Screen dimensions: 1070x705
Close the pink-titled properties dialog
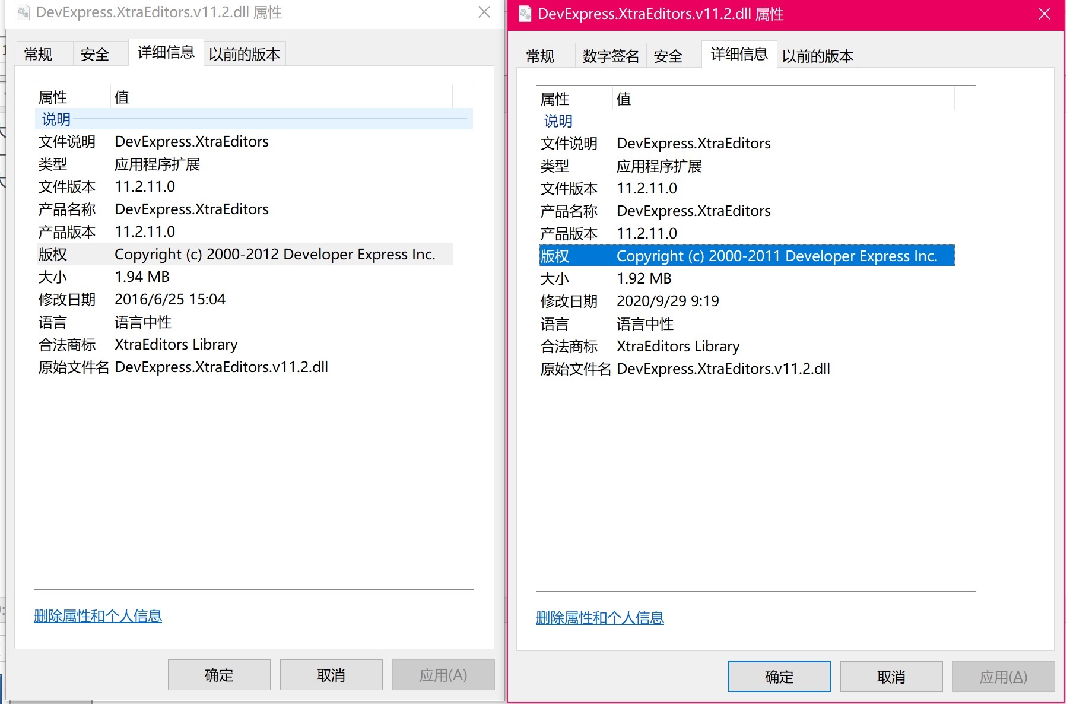tap(1044, 14)
